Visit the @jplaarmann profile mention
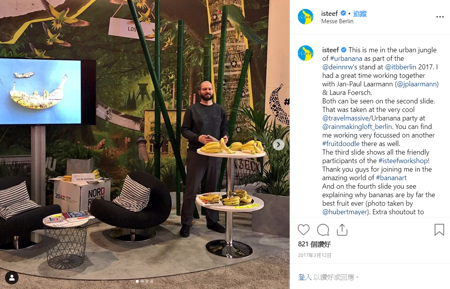 (417, 84)
